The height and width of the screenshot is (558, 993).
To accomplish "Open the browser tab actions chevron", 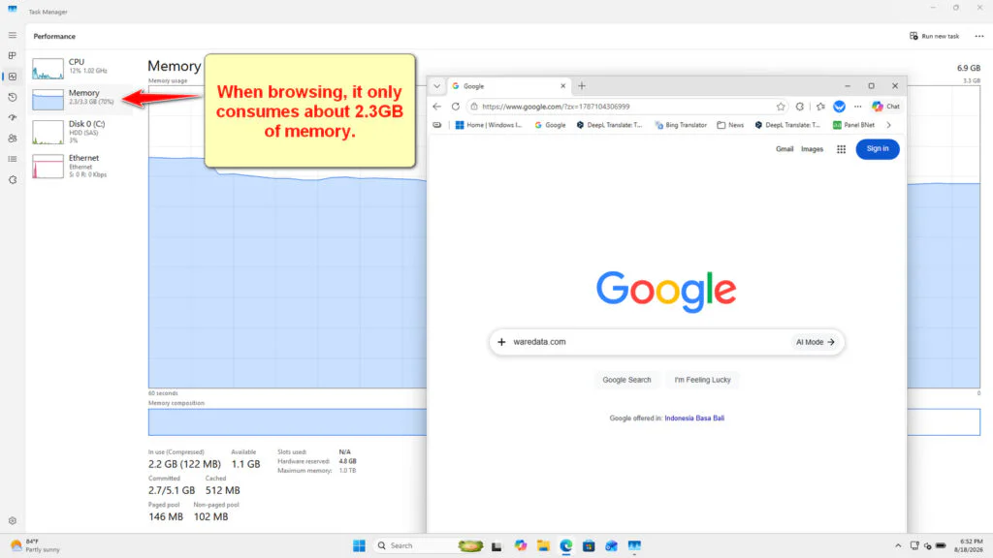I will 437,86.
